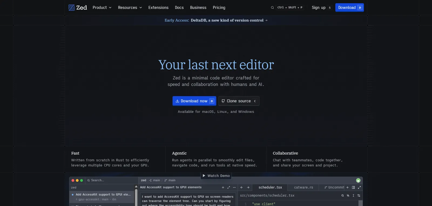This screenshot has height=206, width=432.
Task: Select the zed project name in title bar
Action: [144, 180]
